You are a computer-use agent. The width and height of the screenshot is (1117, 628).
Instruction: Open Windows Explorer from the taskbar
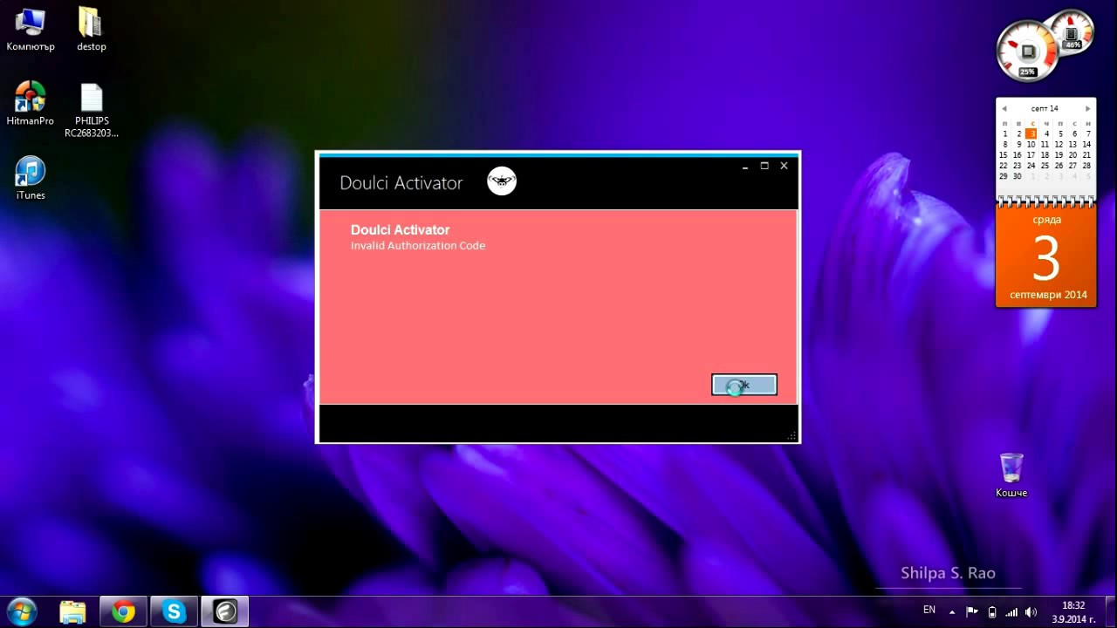pyautogui.click(x=72, y=612)
